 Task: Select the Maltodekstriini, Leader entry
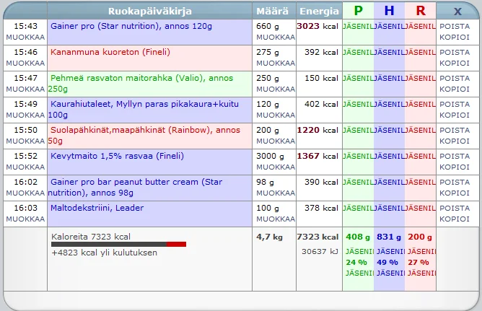pyautogui.click(x=97, y=208)
